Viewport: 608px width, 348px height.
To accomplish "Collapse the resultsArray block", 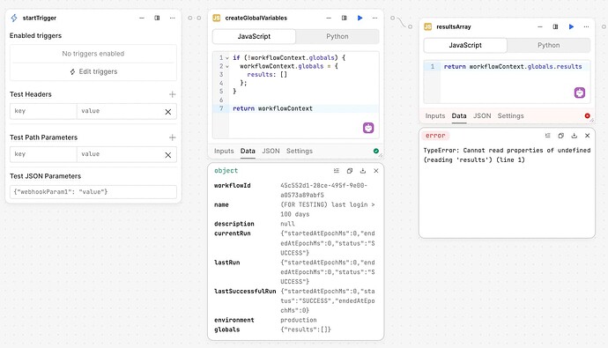I will coord(540,26).
